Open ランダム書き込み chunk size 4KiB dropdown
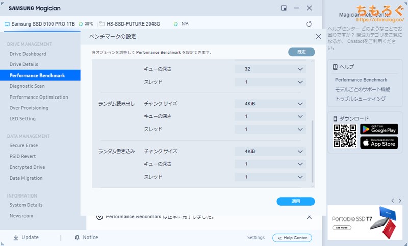Image resolution: width=408 pixels, height=246 pixels. (270, 151)
